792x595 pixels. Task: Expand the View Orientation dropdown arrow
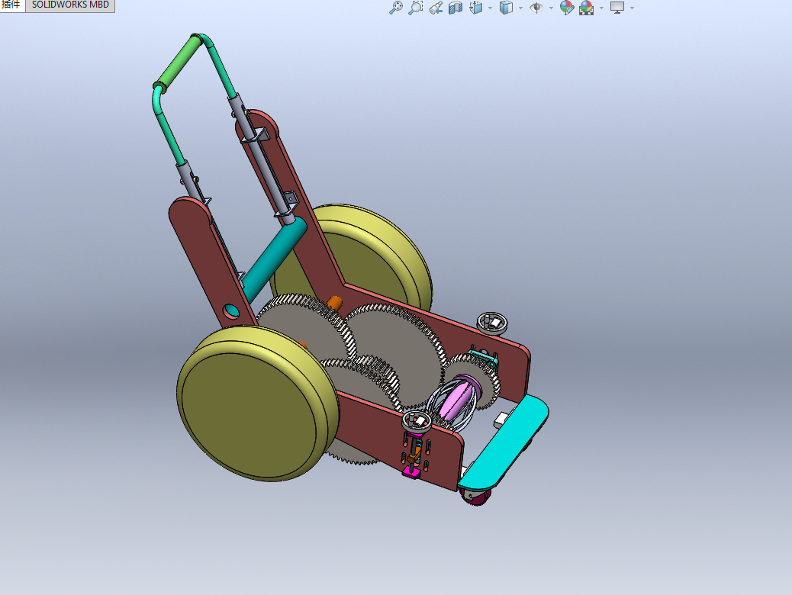coord(491,8)
